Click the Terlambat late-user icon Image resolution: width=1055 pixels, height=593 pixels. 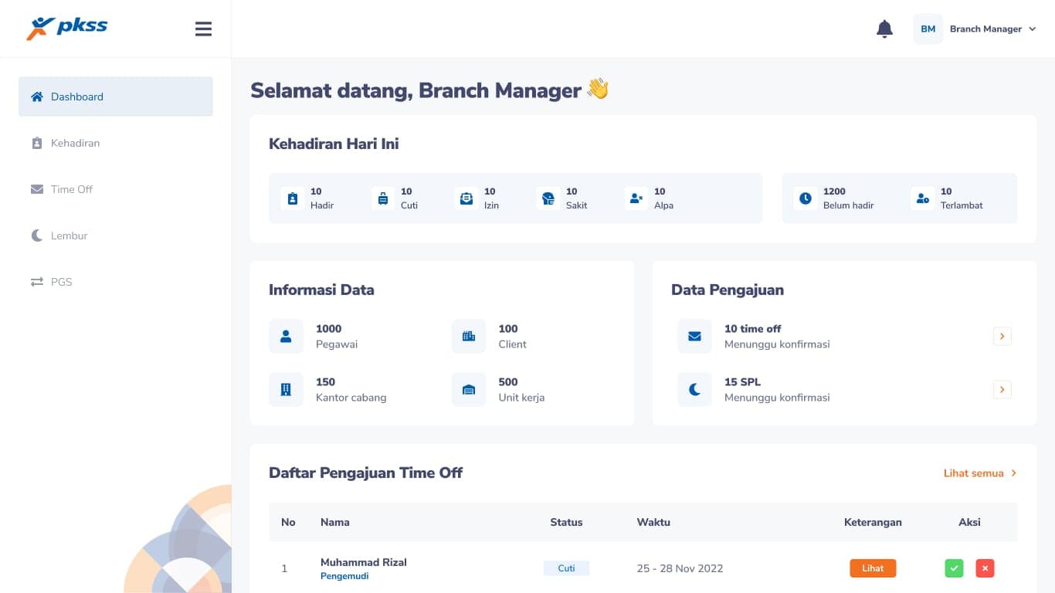pyautogui.click(x=922, y=198)
